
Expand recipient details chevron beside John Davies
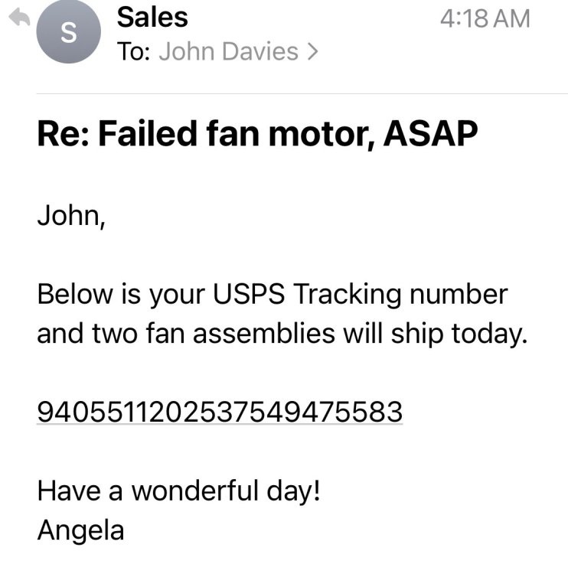tap(311, 52)
